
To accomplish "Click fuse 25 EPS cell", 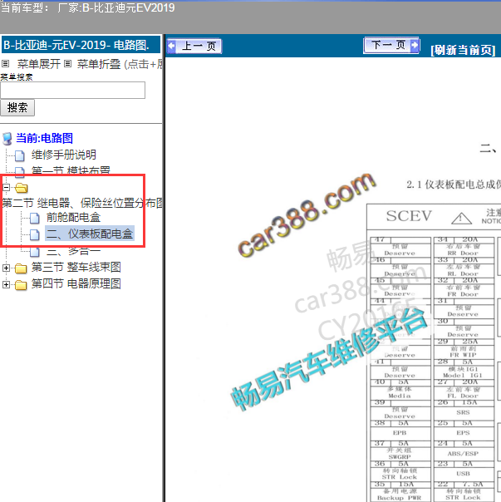I will (464, 430).
